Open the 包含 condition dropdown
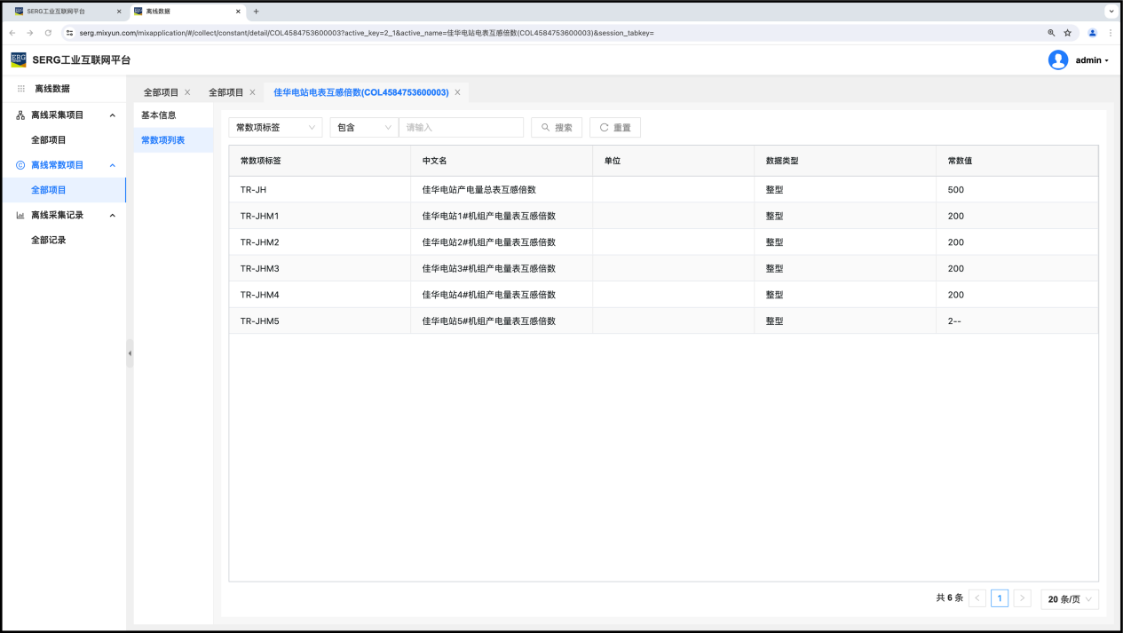The width and height of the screenshot is (1123, 633). pos(364,128)
